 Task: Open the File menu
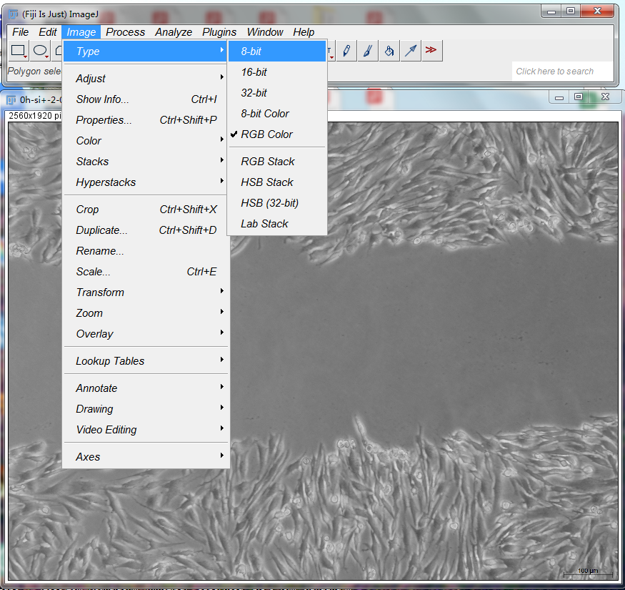pos(20,32)
